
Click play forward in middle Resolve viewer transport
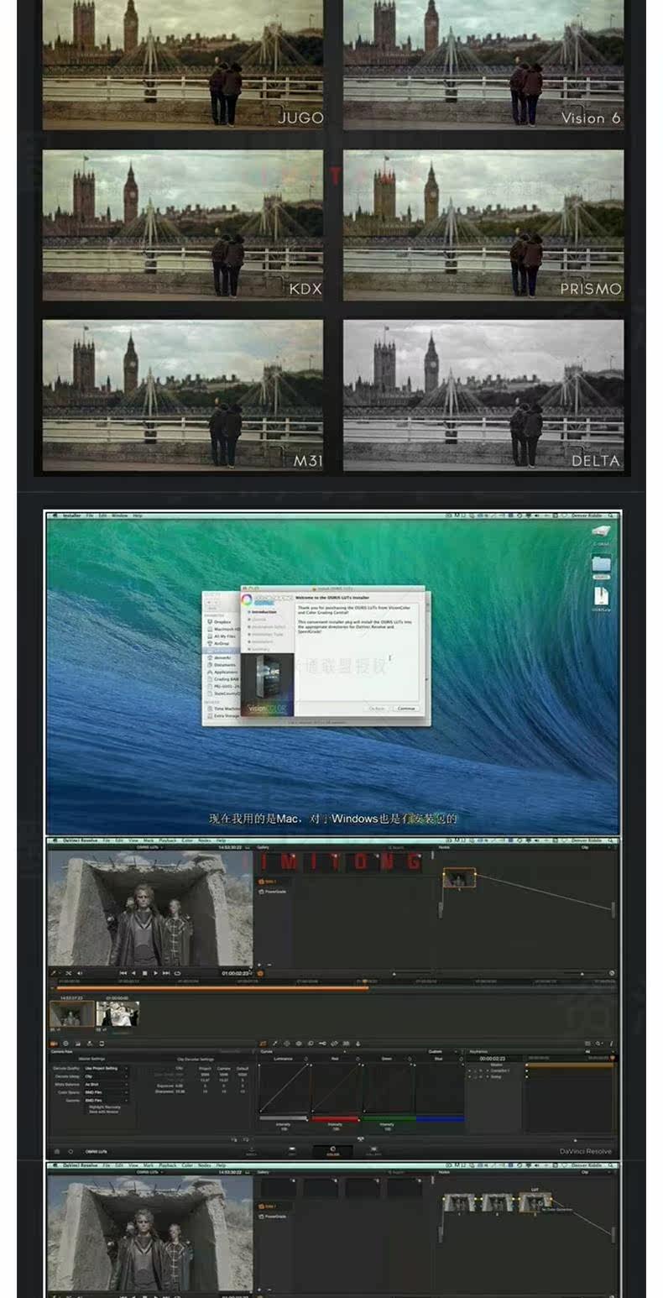pos(155,973)
